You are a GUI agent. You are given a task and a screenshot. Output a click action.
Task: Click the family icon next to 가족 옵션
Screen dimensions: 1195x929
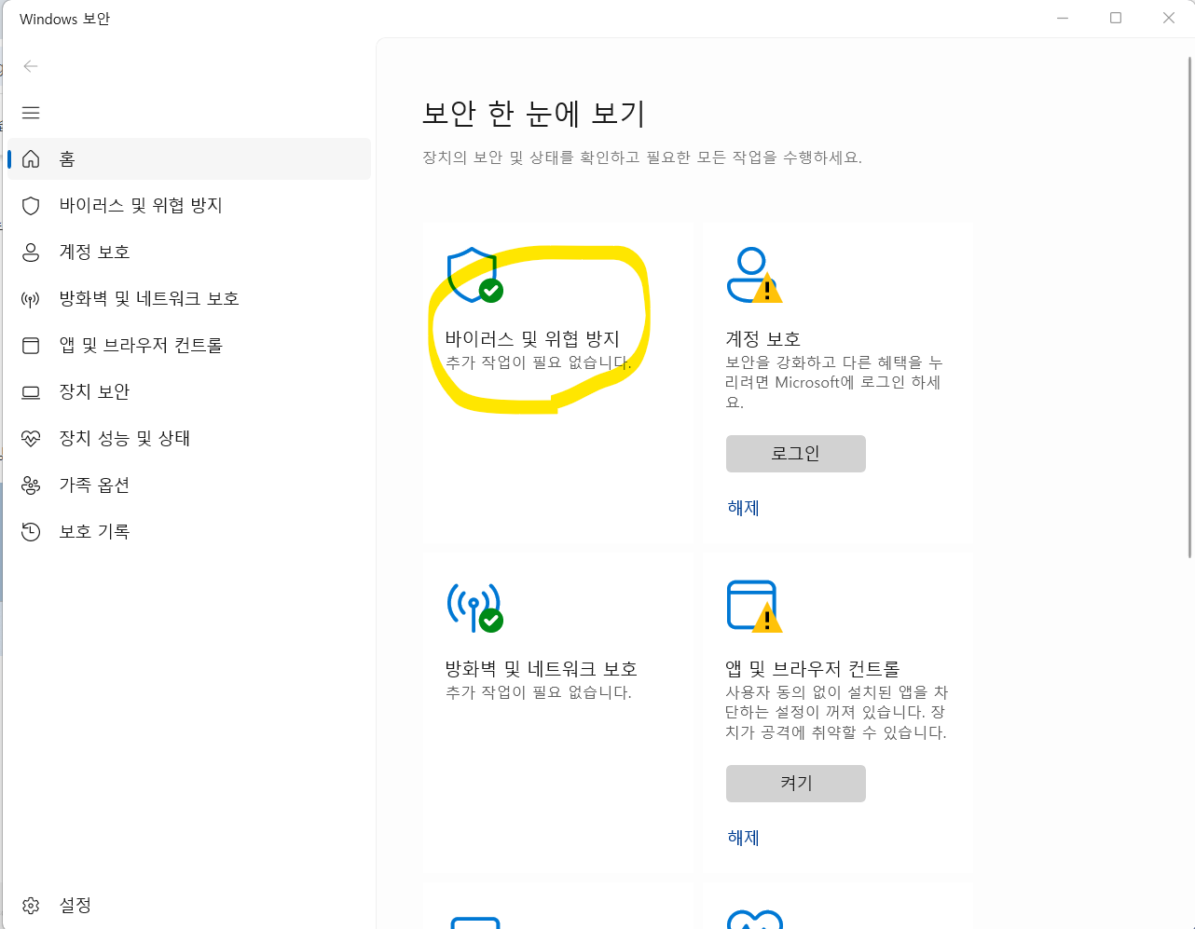point(31,485)
